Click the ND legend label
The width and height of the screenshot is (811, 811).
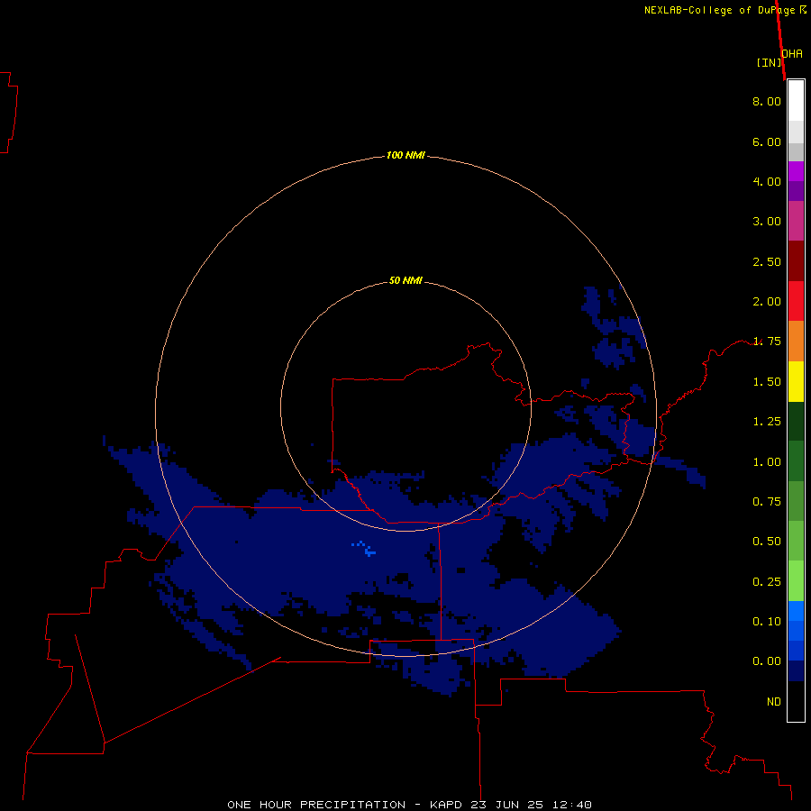(x=774, y=702)
